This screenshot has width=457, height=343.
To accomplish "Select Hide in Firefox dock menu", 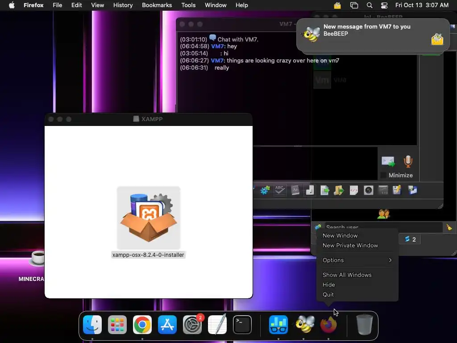I will coord(328,284).
